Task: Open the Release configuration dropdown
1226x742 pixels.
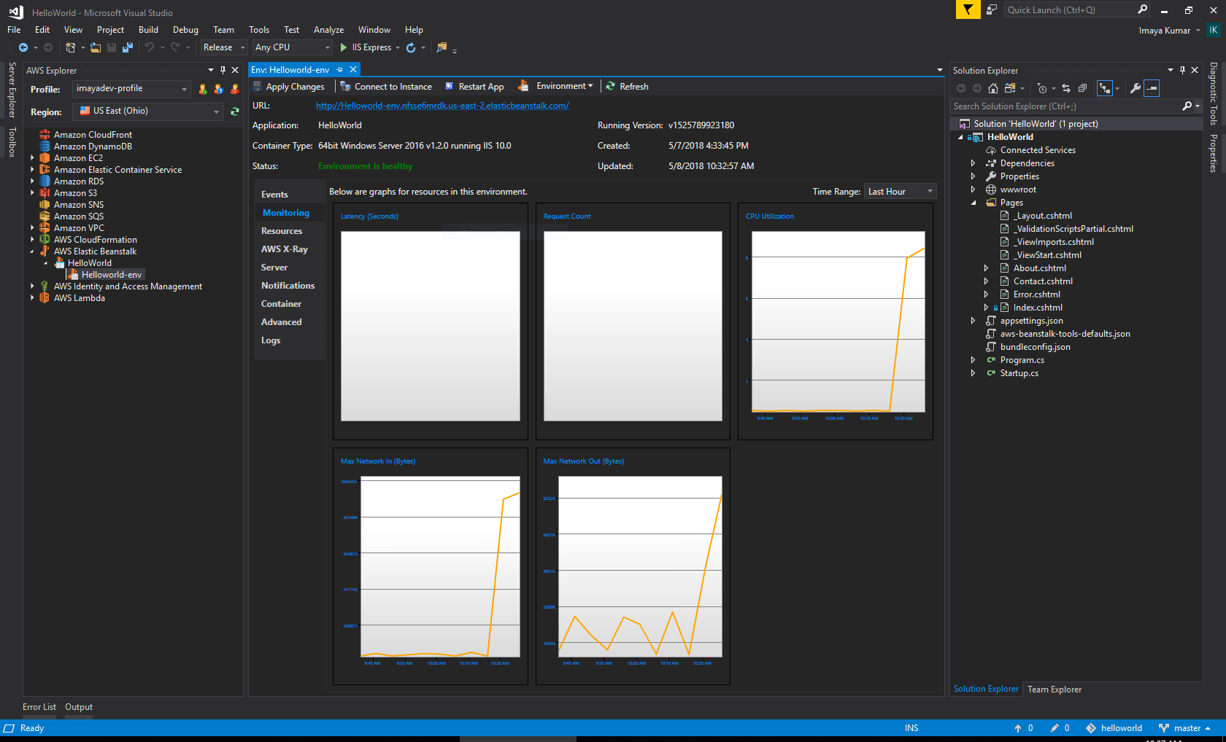Action: coord(224,47)
